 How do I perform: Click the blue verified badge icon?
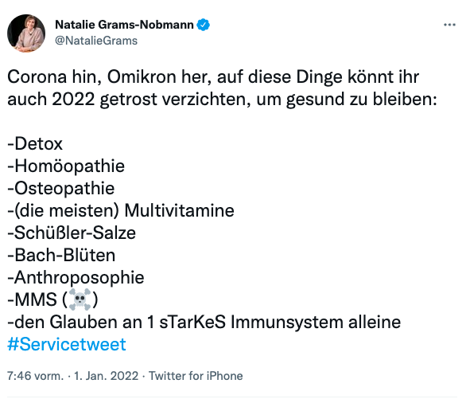point(204,25)
